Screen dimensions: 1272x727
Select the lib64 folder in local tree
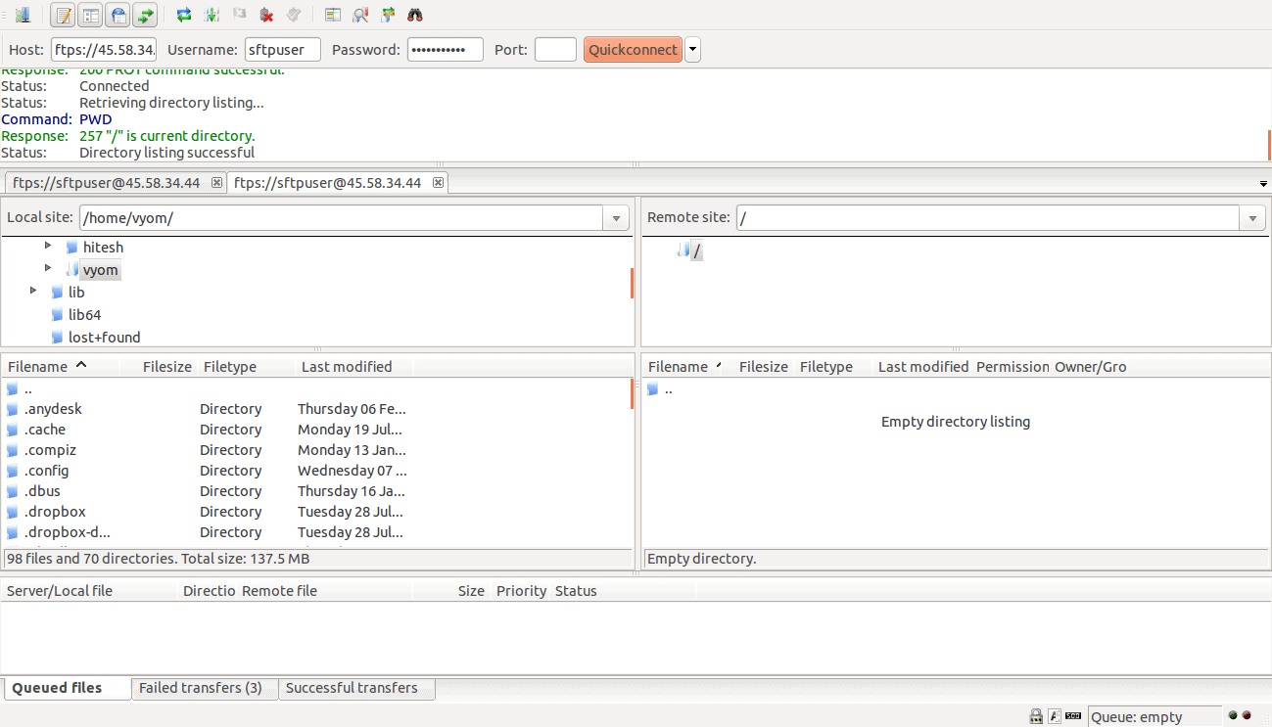point(84,315)
